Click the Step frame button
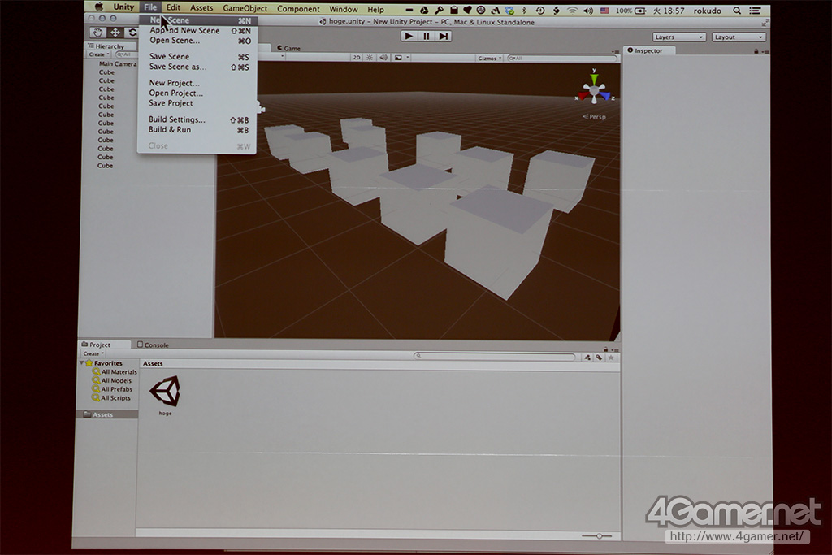The width and height of the screenshot is (832, 555). pyautogui.click(x=444, y=36)
